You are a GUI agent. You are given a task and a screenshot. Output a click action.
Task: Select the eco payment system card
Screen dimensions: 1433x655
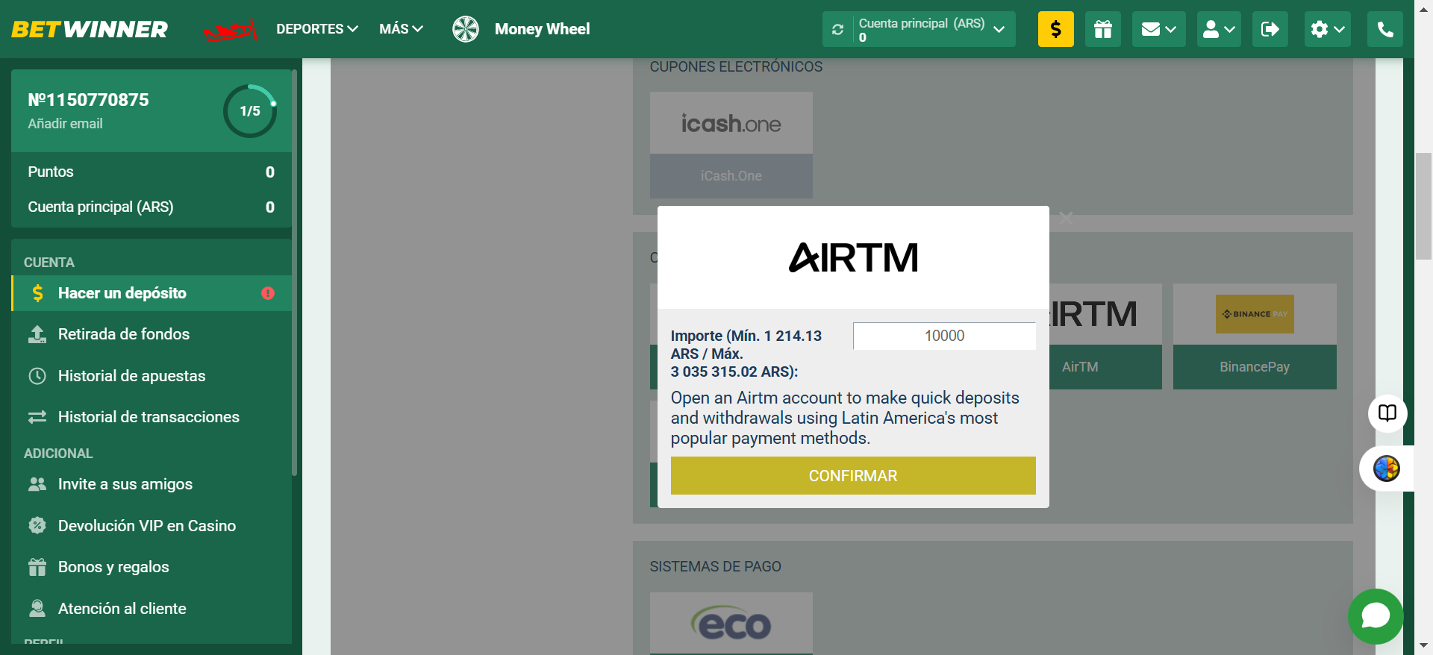(731, 624)
